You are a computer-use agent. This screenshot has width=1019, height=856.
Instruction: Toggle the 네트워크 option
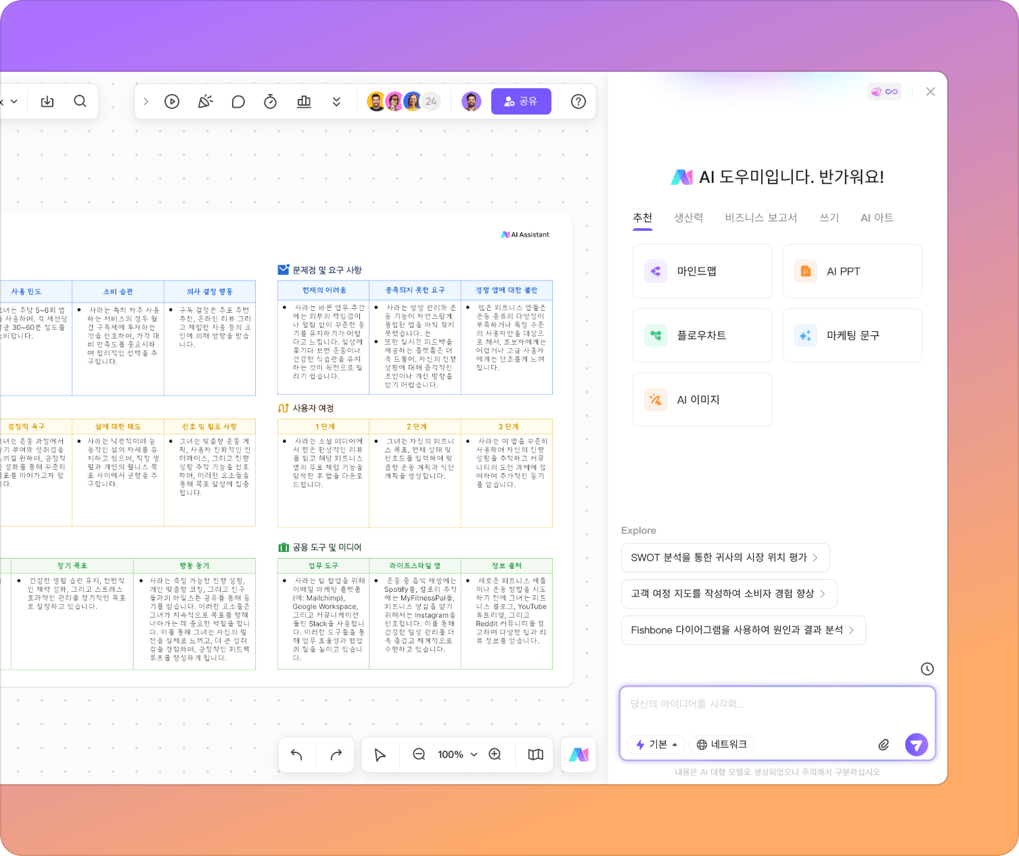[x=721, y=744]
